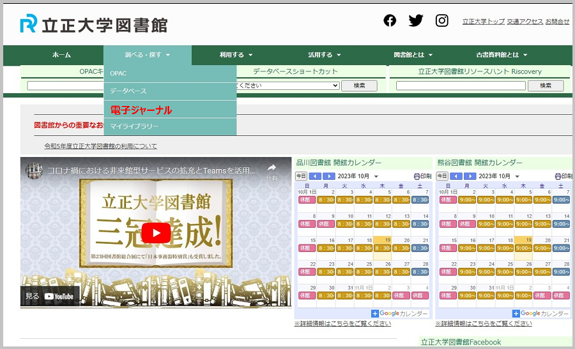The width and height of the screenshot is (575, 349).
Task: Open 令和5年度立正大学図書館の利用について link
Action: (x=100, y=146)
